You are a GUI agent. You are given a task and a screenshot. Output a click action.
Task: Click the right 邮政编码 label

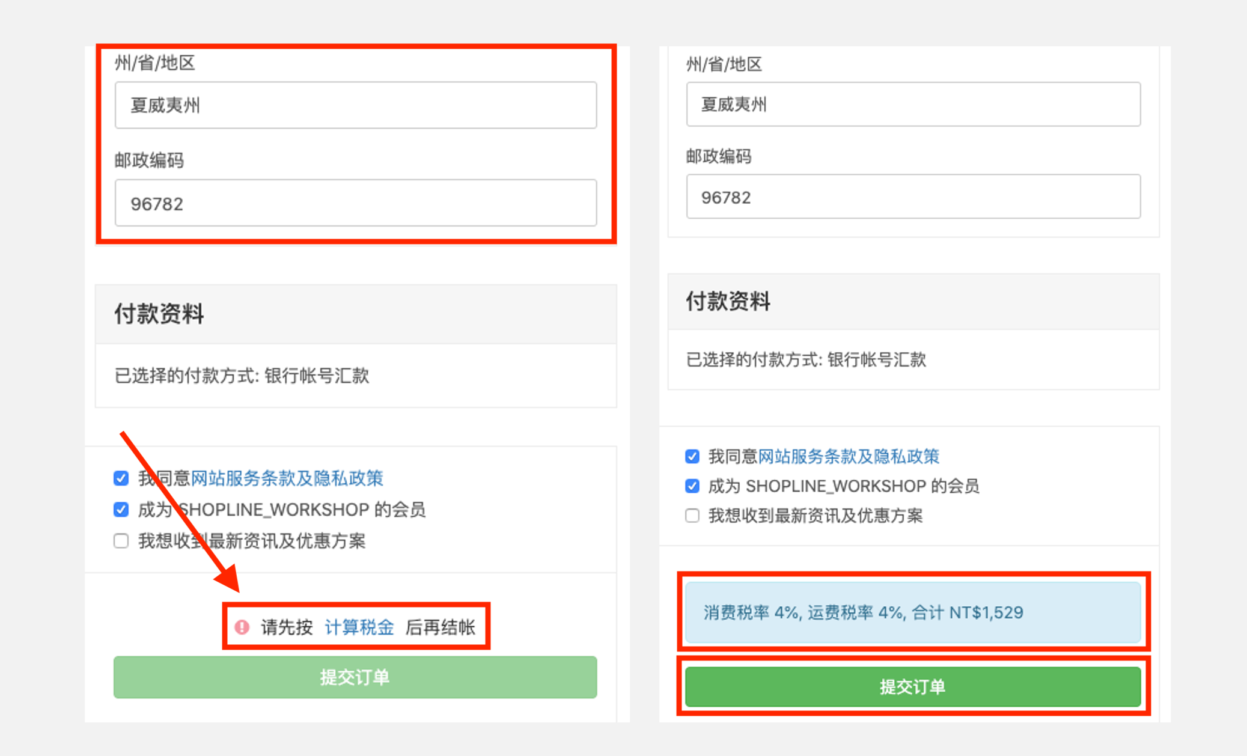click(x=719, y=156)
